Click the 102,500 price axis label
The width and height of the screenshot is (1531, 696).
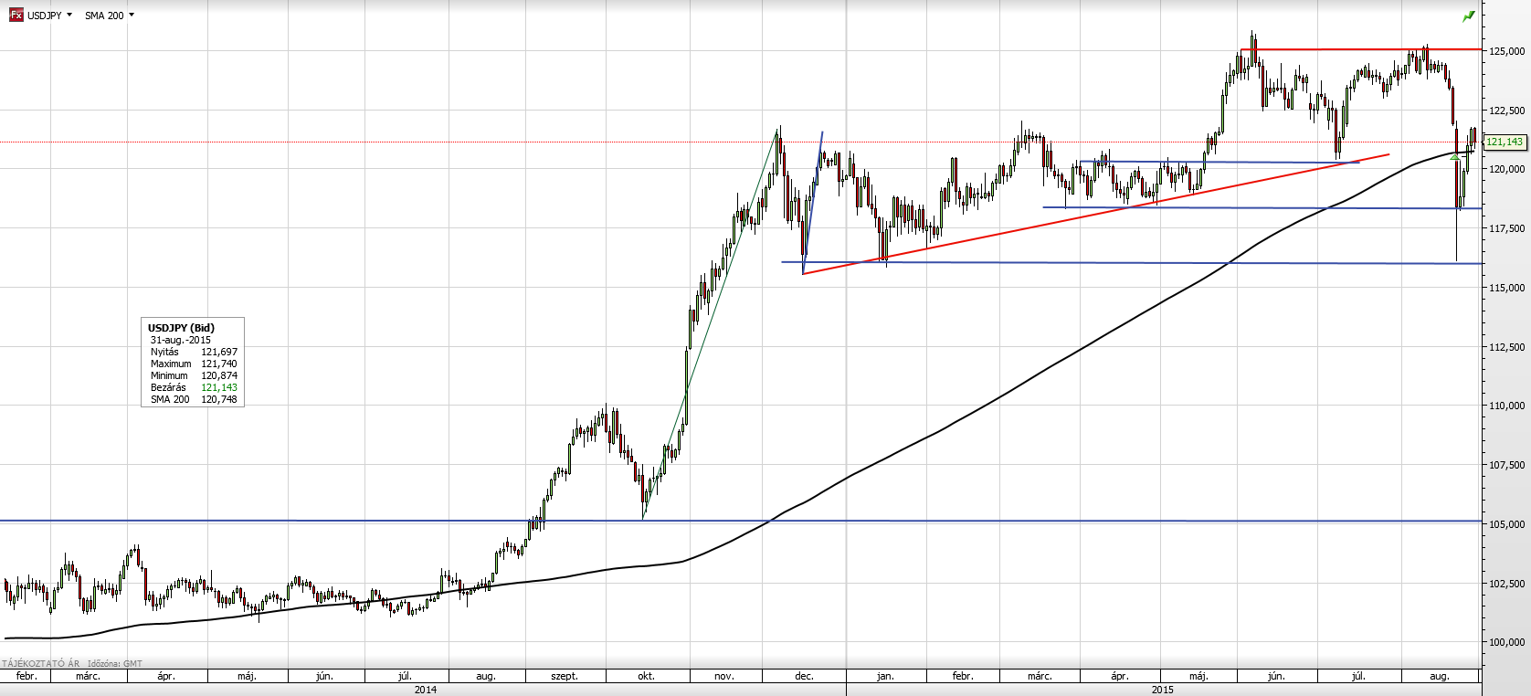pos(1506,584)
